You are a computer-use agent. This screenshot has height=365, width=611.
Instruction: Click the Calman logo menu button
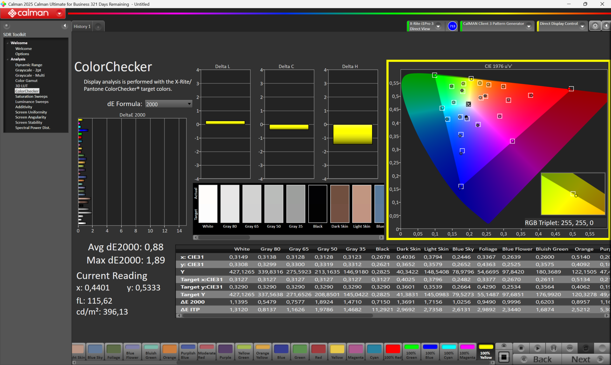[x=33, y=13]
